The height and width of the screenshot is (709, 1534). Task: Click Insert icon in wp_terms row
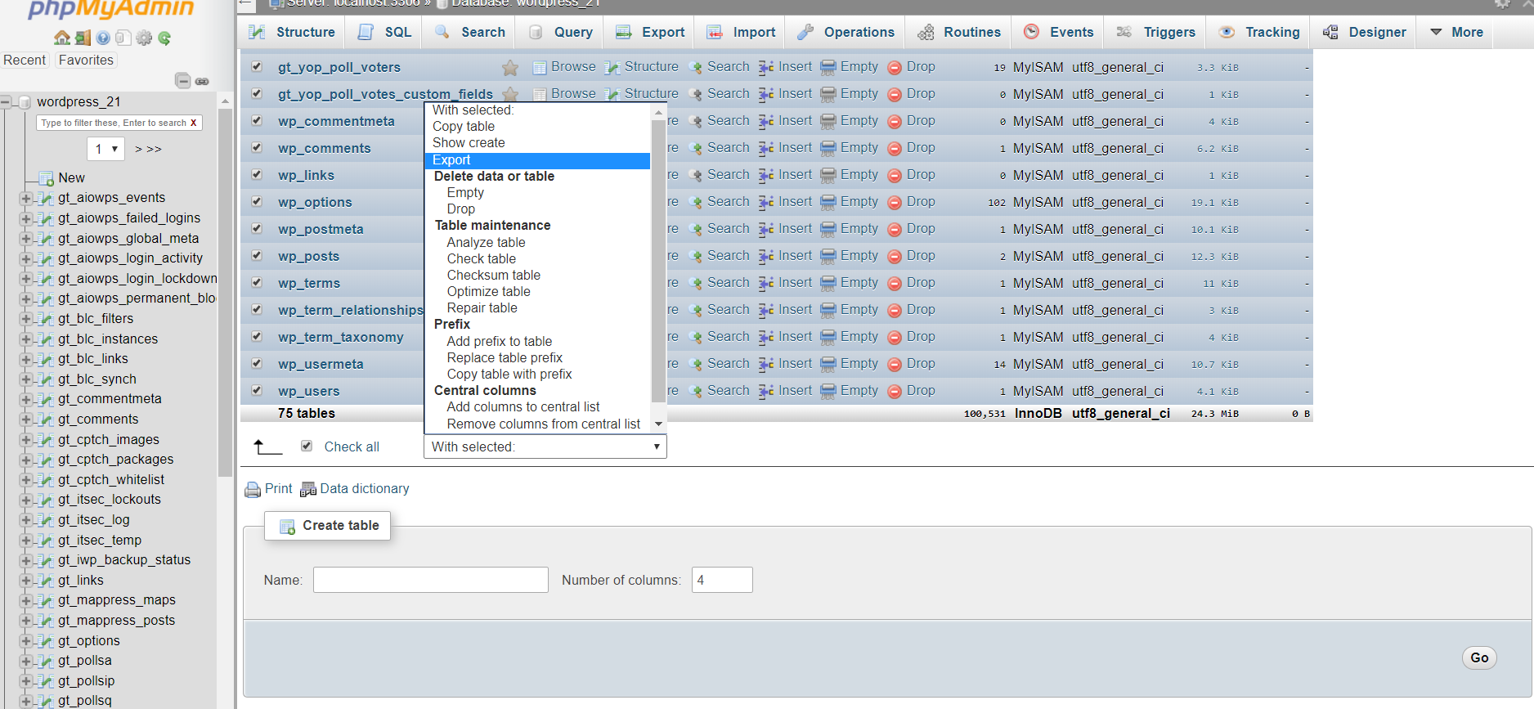coord(766,283)
